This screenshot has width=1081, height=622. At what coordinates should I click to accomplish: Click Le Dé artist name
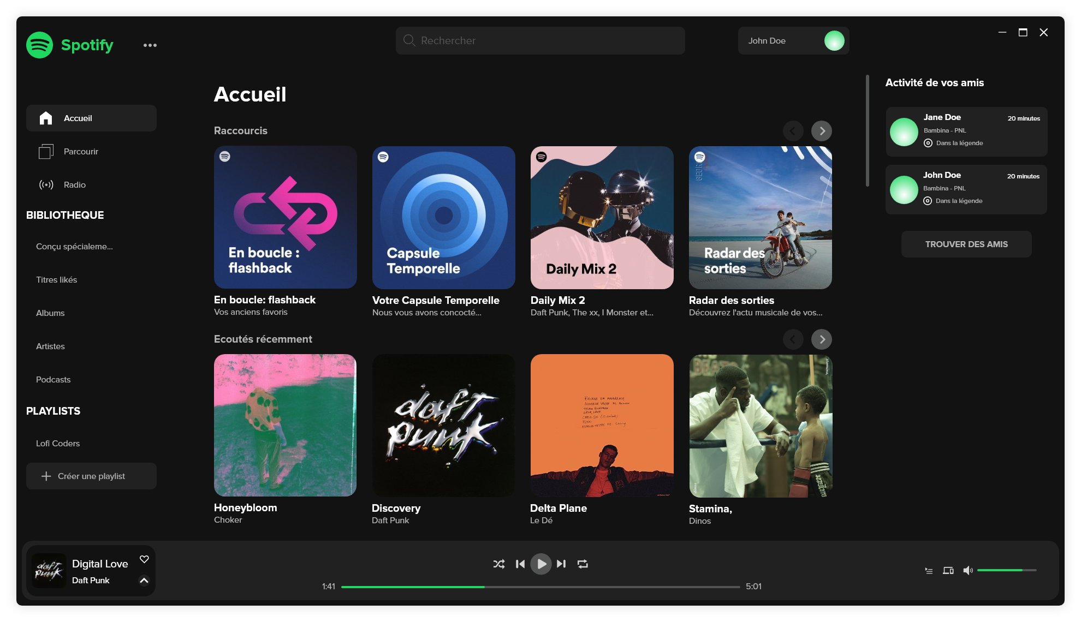(x=542, y=521)
